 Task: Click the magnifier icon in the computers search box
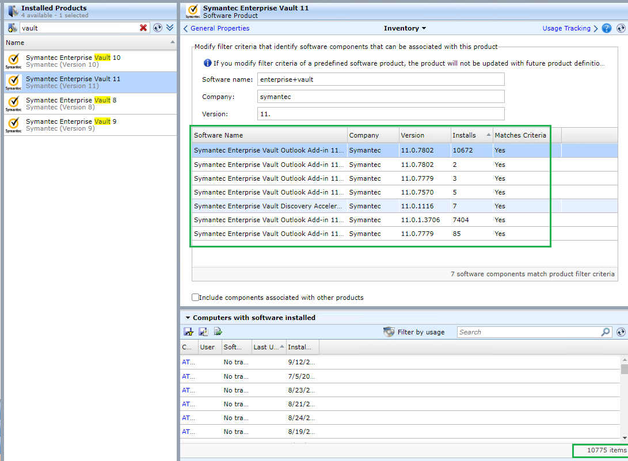coord(606,332)
